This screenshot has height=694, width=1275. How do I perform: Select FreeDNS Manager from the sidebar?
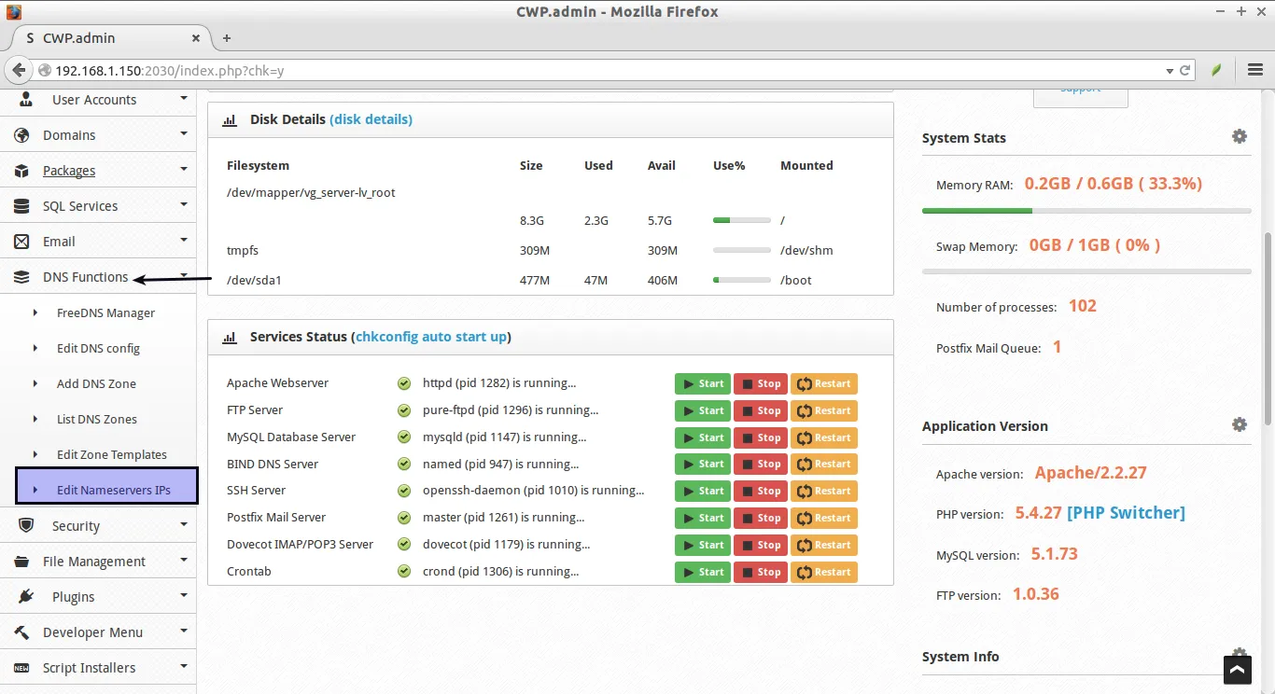(105, 313)
